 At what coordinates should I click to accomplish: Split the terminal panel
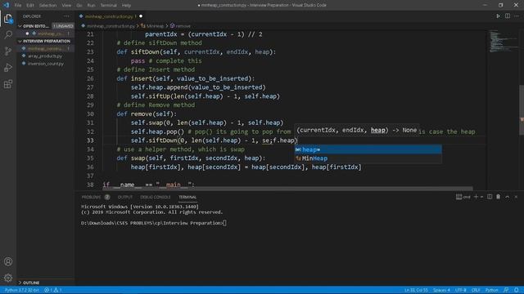[490, 197]
